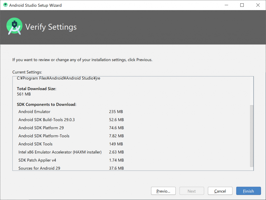Click the Android Studio icon in title bar
Viewport: 266px width, 200px height.
(5, 5)
